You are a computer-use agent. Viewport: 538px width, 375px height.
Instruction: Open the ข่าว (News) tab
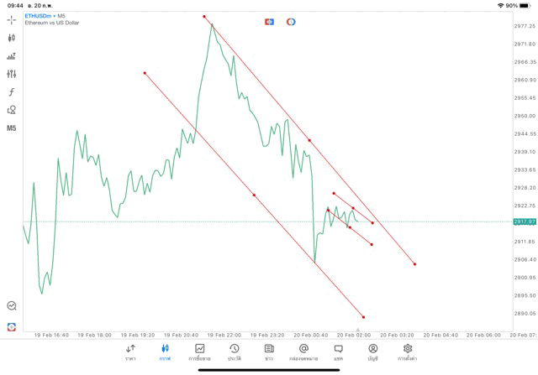point(268,352)
